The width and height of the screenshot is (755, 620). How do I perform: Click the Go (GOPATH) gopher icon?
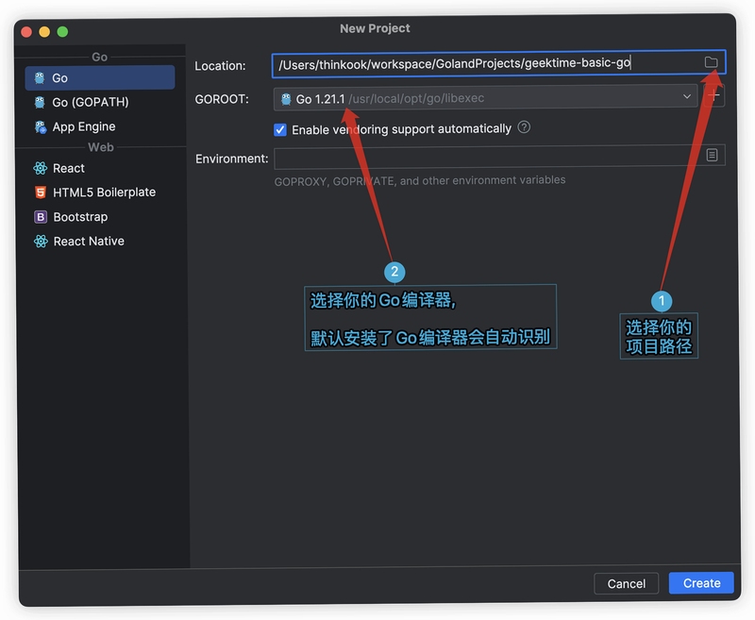click(40, 102)
